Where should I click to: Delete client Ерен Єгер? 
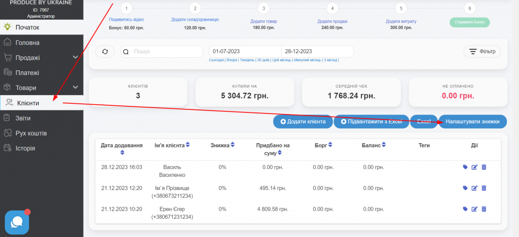click(484, 209)
